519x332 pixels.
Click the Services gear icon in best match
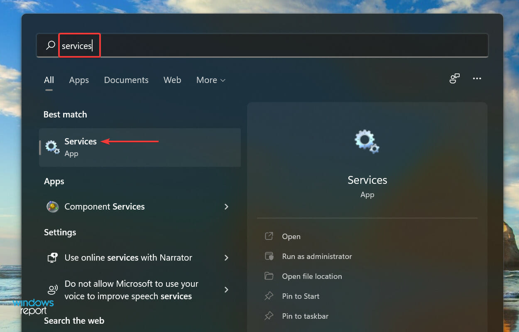coord(52,147)
